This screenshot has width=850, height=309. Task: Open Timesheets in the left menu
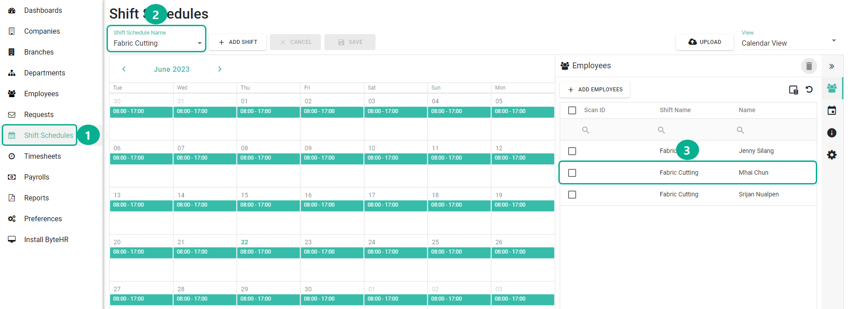(43, 156)
